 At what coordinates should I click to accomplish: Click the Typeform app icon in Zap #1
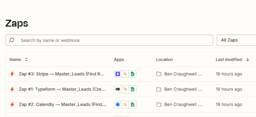tap(118, 89)
